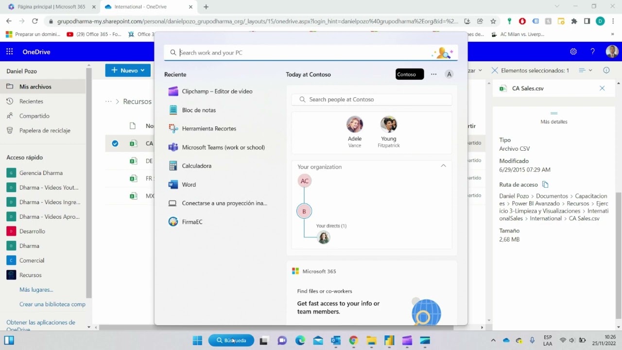Click the Búsqueda taskbar search button
The width and height of the screenshot is (622, 350).
[231, 341]
